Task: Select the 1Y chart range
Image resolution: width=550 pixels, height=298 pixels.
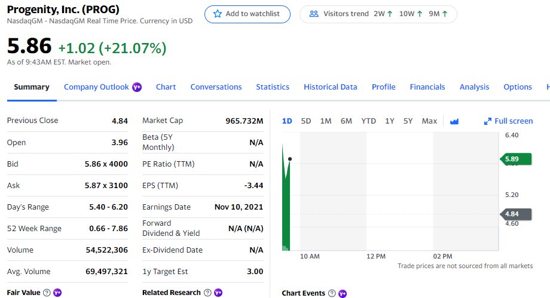Action: [390, 121]
